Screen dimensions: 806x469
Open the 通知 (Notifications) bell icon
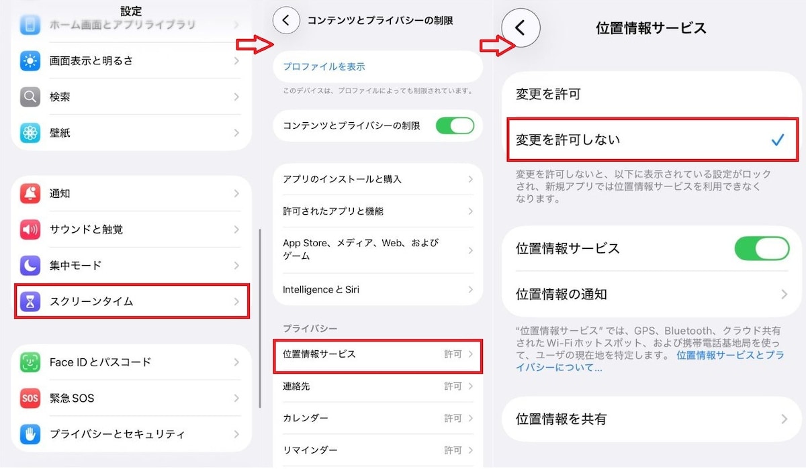(30, 193)
